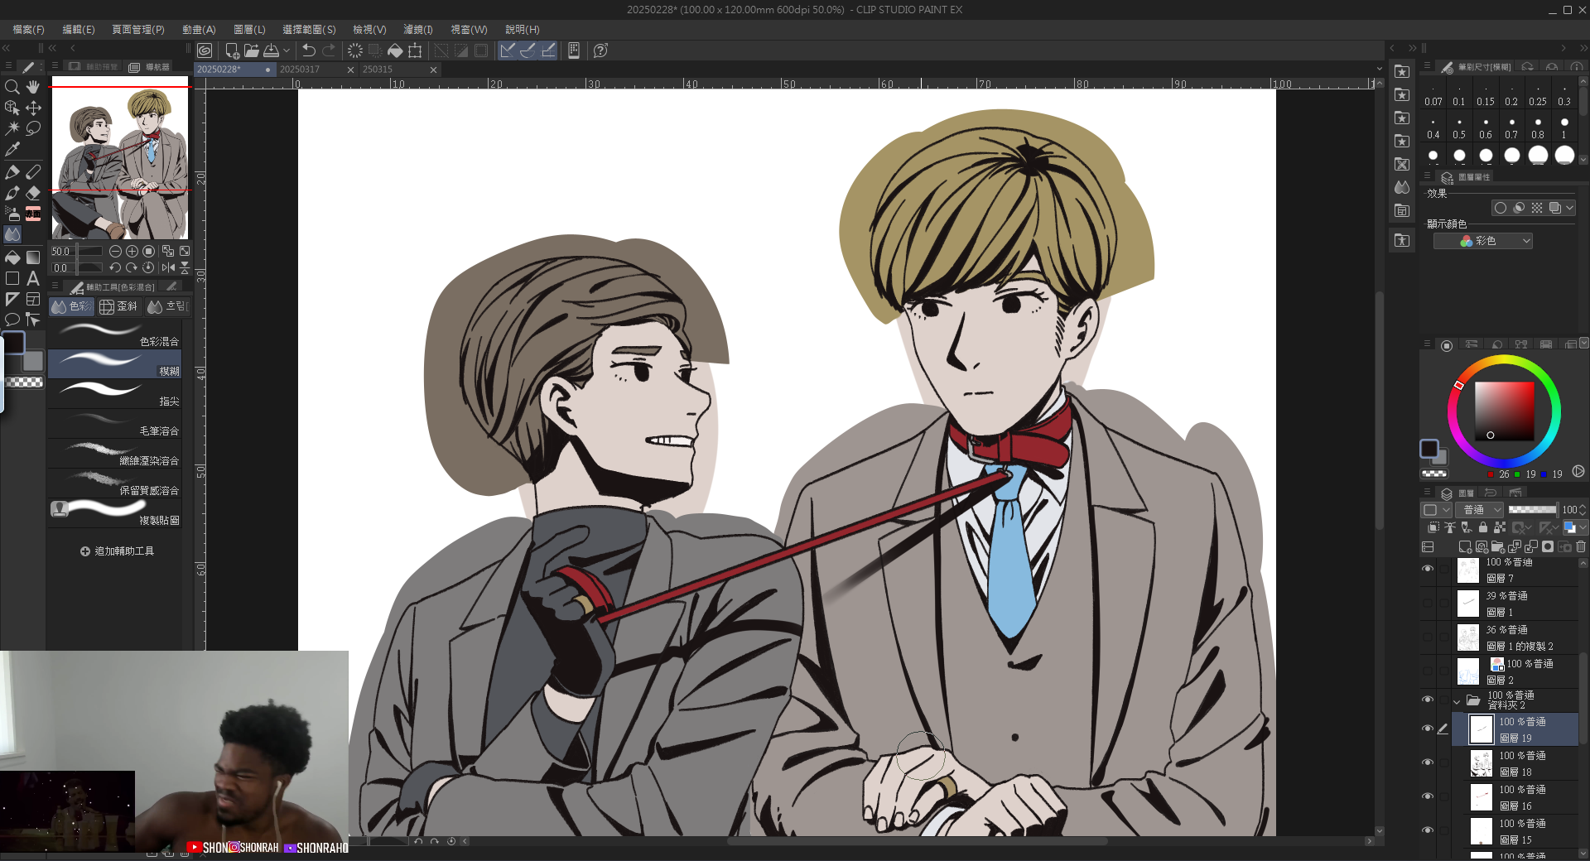Click the Delete layer trash icon
Image resolution: width=1590 pixels, height=861 pixels.
click(x=1581, y=547)
